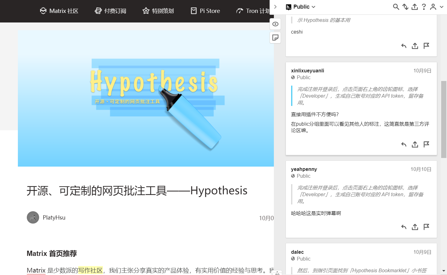
Task: Click Public label under dalec
Action: [303, 259]
